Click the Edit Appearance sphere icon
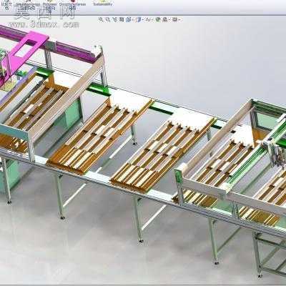This screenshot has height=286, width=286. [158, 20]
